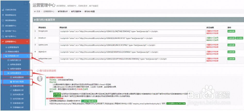Click 安装检测 button for optmv.com

click(231, 45)
